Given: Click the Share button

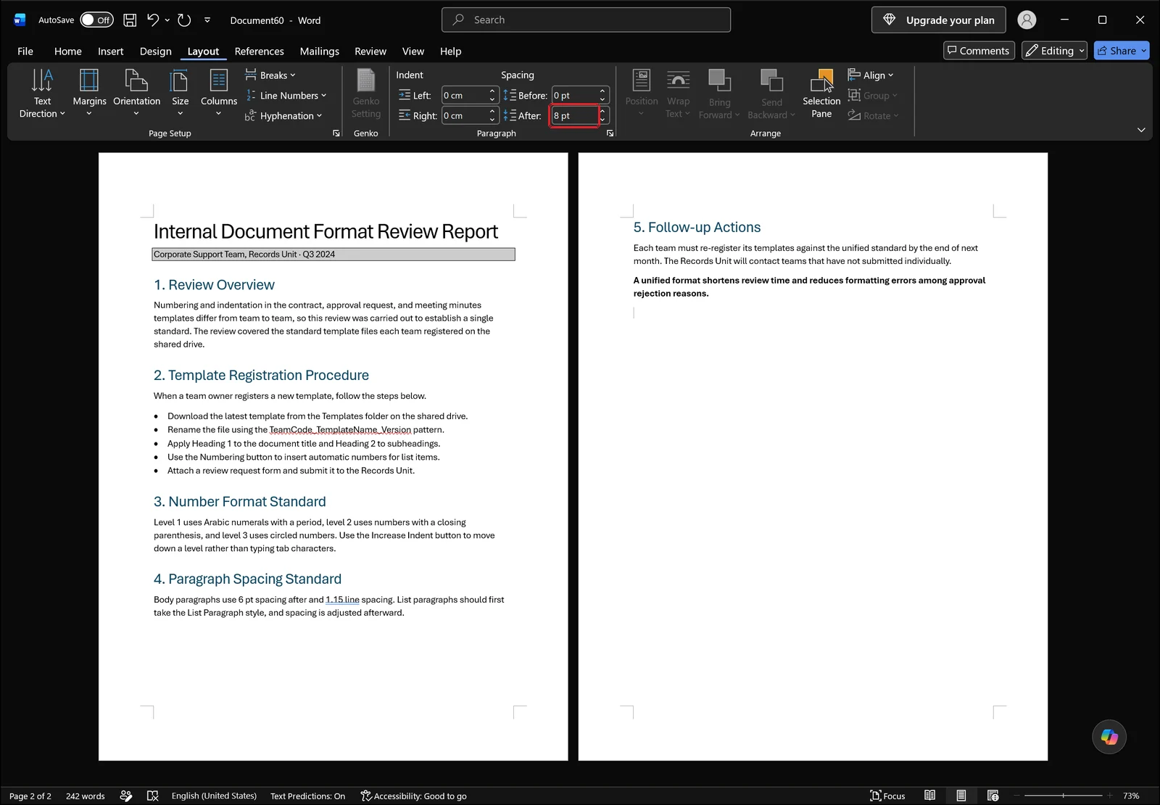Looking at the screenshot, I should pyautogui.click(x=1122, y=51).
